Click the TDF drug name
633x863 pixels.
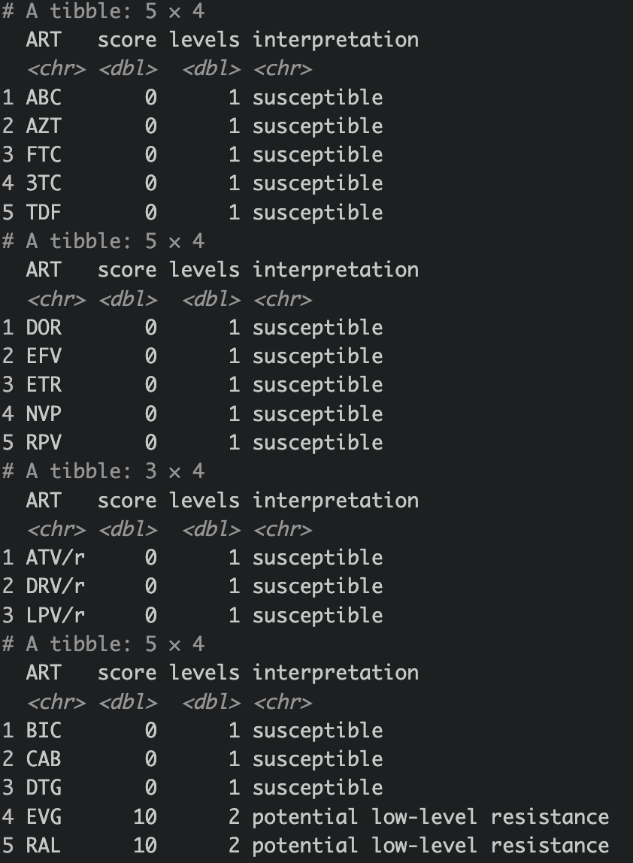(44, 213)
